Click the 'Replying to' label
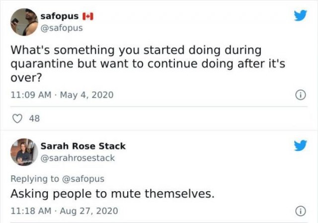Viewport: 318px width, 223px height. [35, 179]
